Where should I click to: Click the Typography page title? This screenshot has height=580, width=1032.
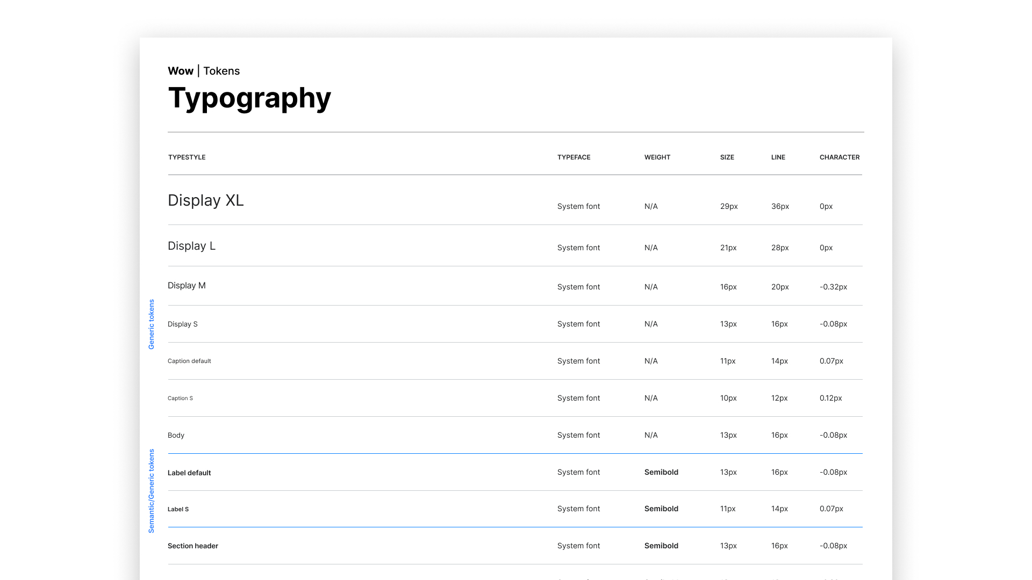[x=249, y=98]
